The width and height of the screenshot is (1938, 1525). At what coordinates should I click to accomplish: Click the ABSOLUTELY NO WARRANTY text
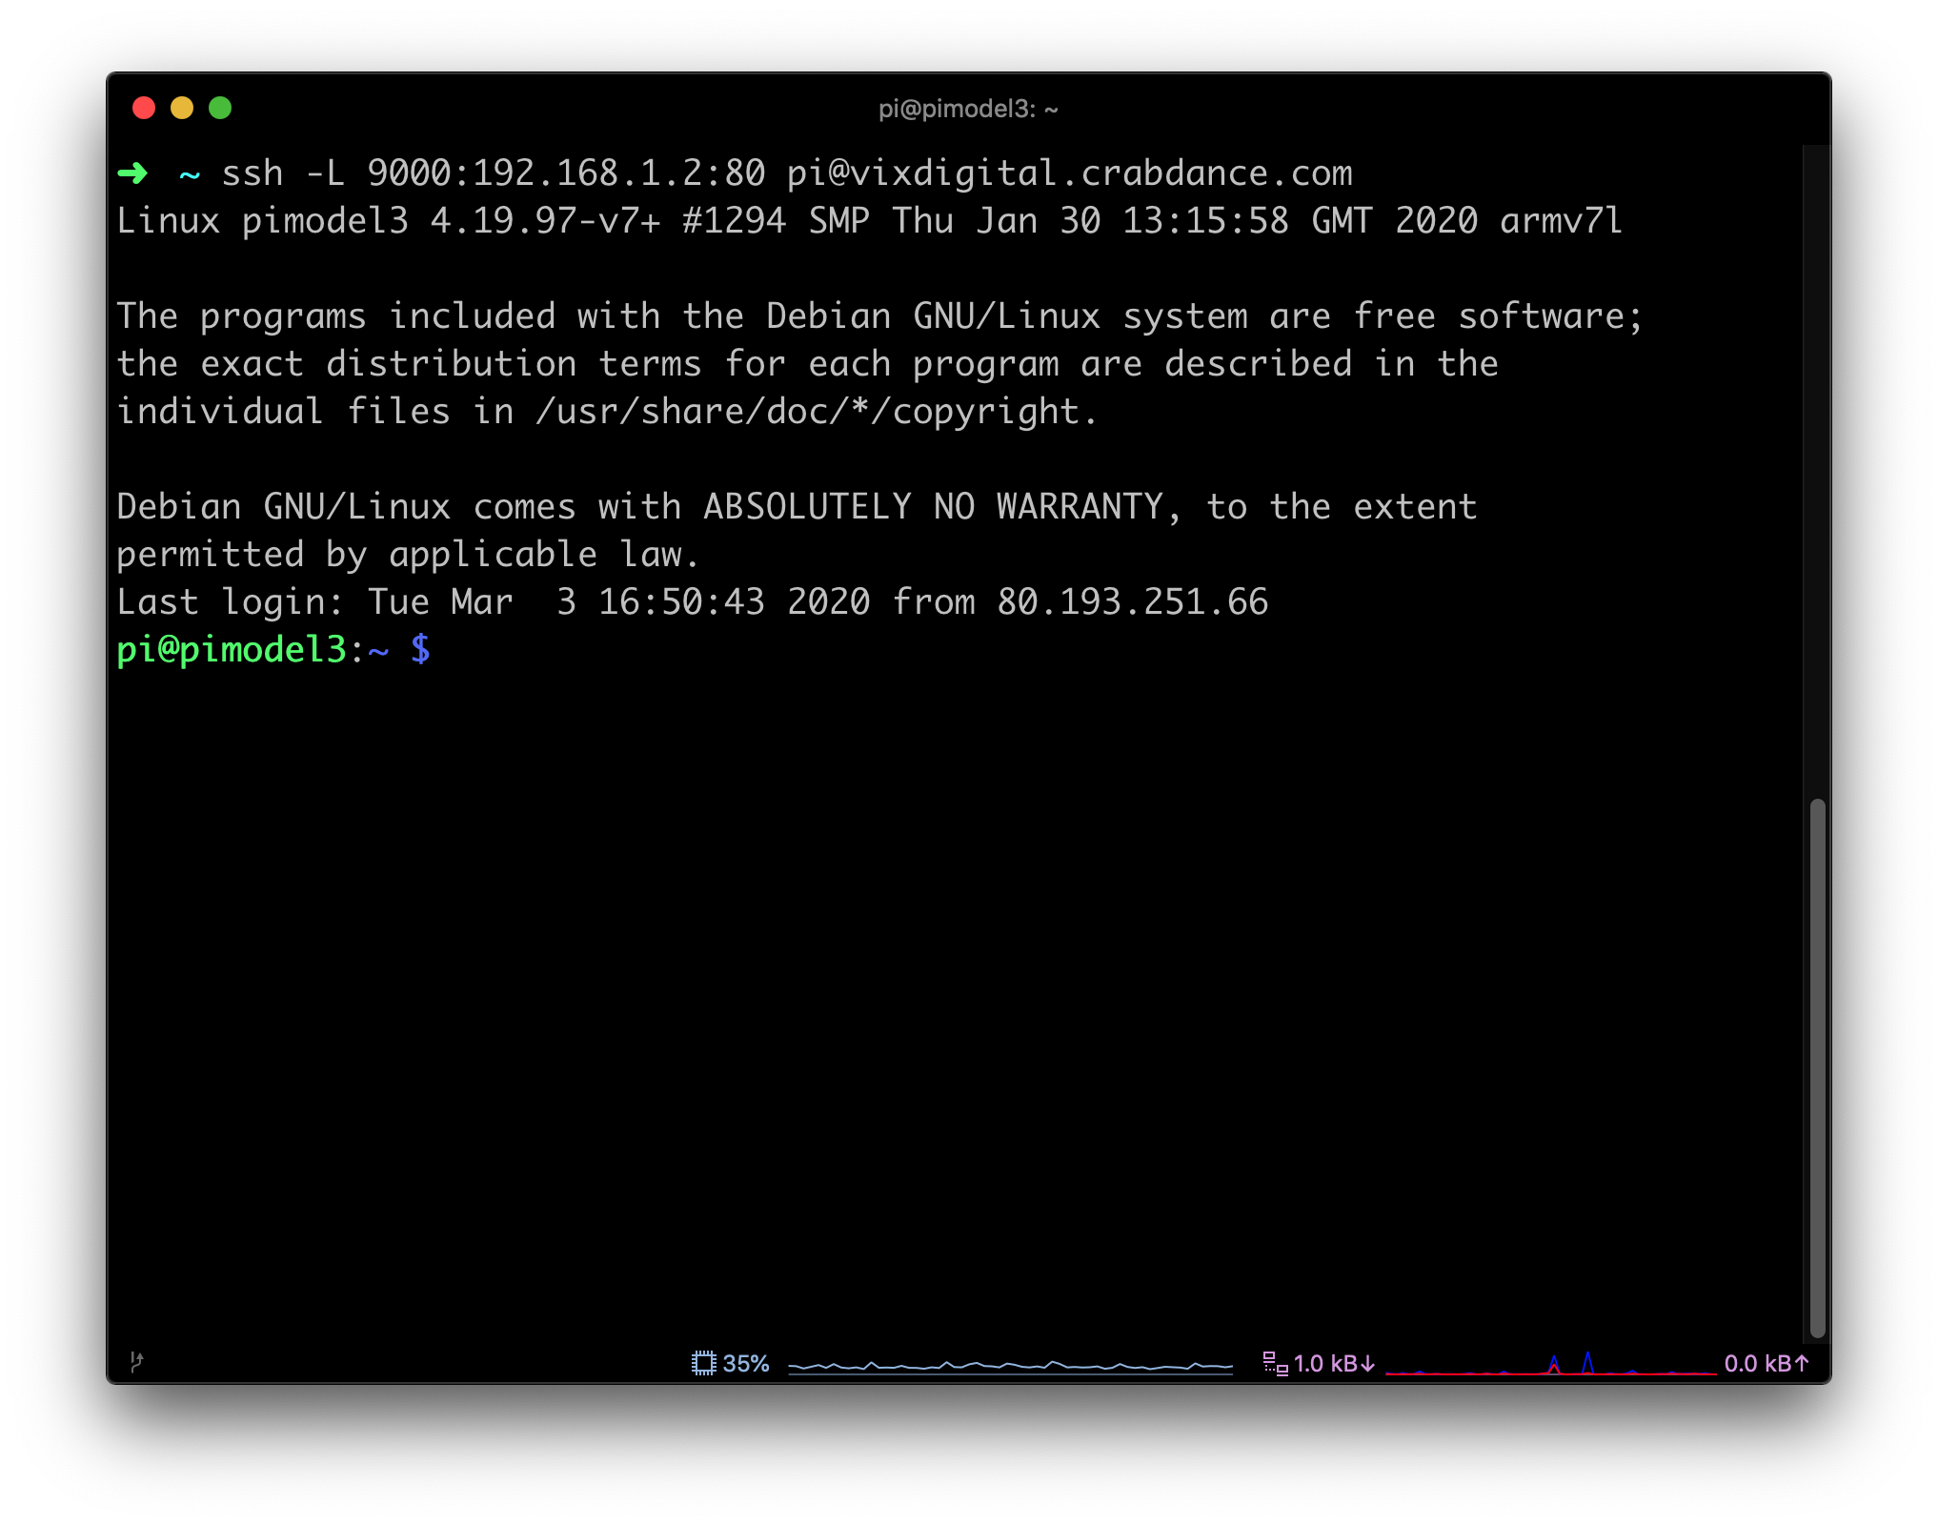click(x=934, y=506)
